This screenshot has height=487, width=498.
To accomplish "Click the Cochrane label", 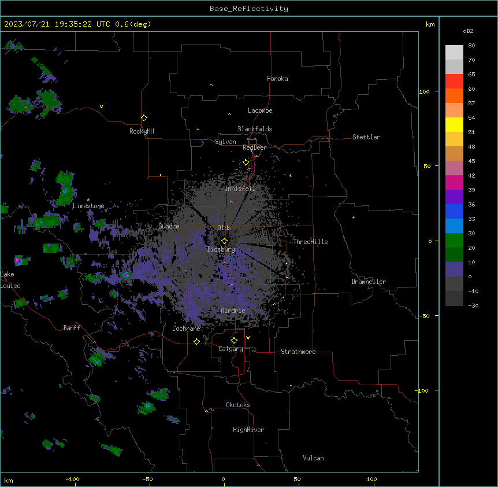I will click(x=186, y=329).
